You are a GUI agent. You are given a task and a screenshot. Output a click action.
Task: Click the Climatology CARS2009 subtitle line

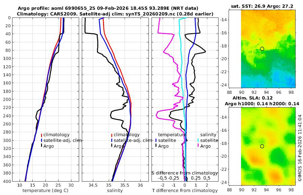[115, 14]
